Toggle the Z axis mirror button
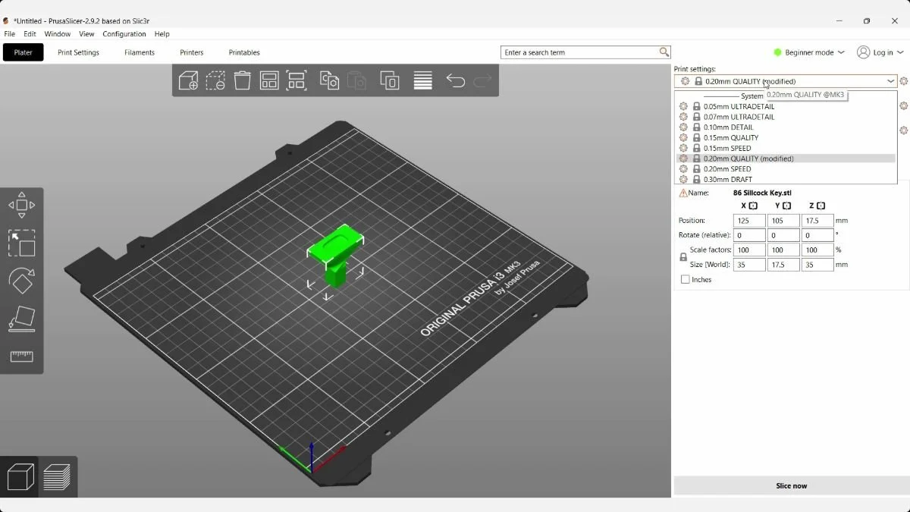Screen dimensions: 910x512 (x=821, y=206)
